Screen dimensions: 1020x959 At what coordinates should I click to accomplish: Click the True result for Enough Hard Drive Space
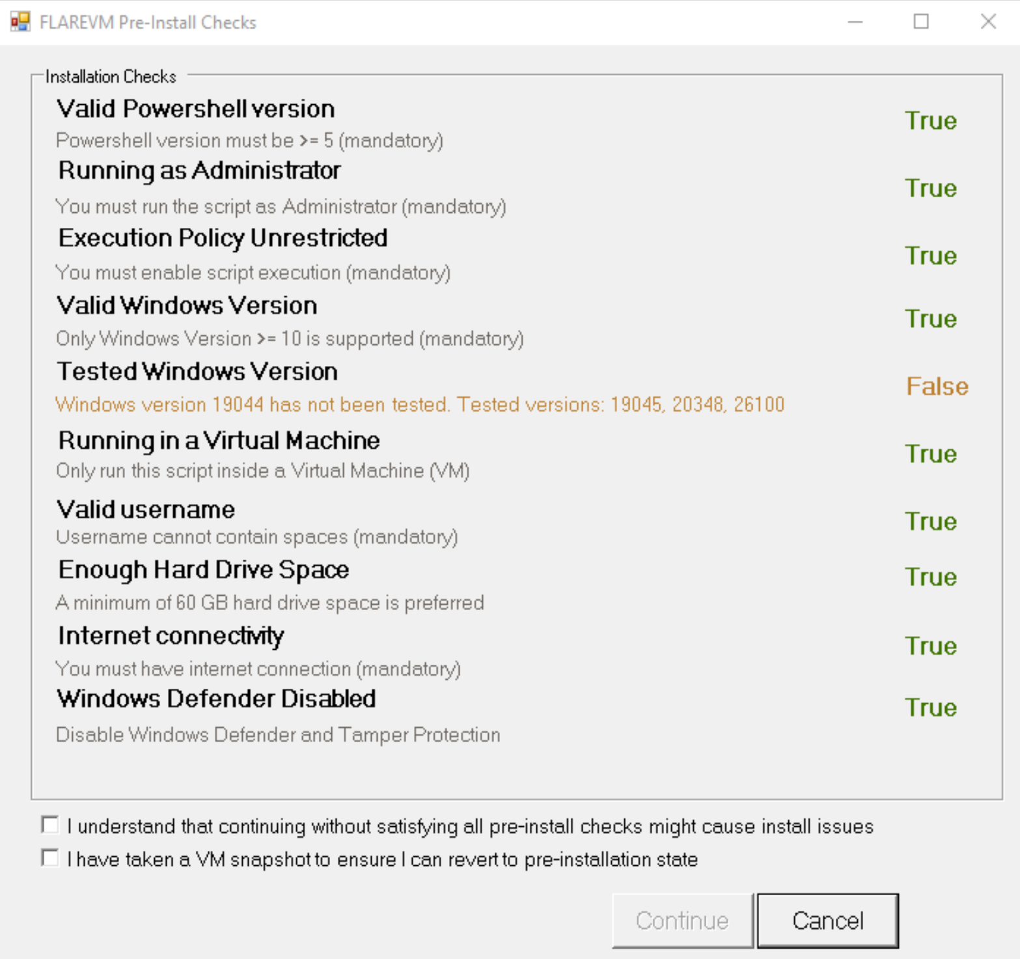[x=931, y=577]
